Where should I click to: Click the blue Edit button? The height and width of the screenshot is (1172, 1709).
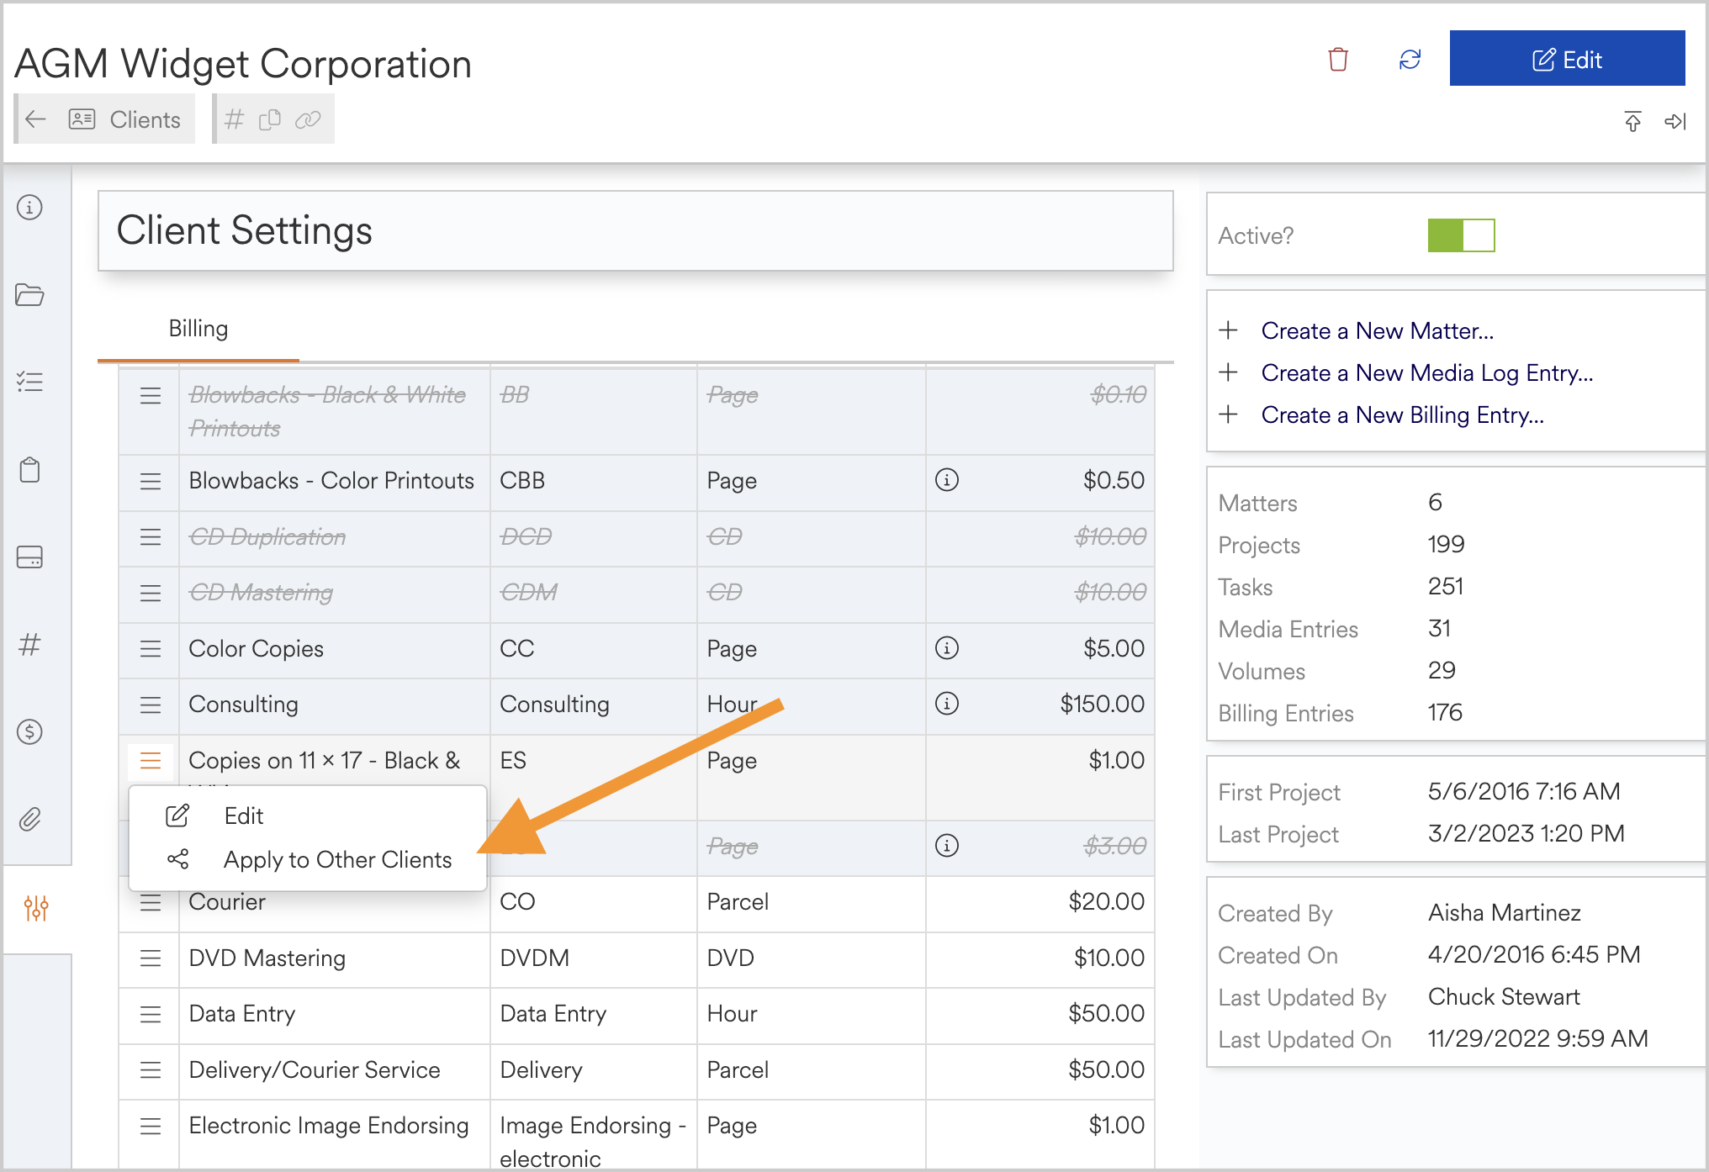pyautogui.click(x=1567, y=59)
